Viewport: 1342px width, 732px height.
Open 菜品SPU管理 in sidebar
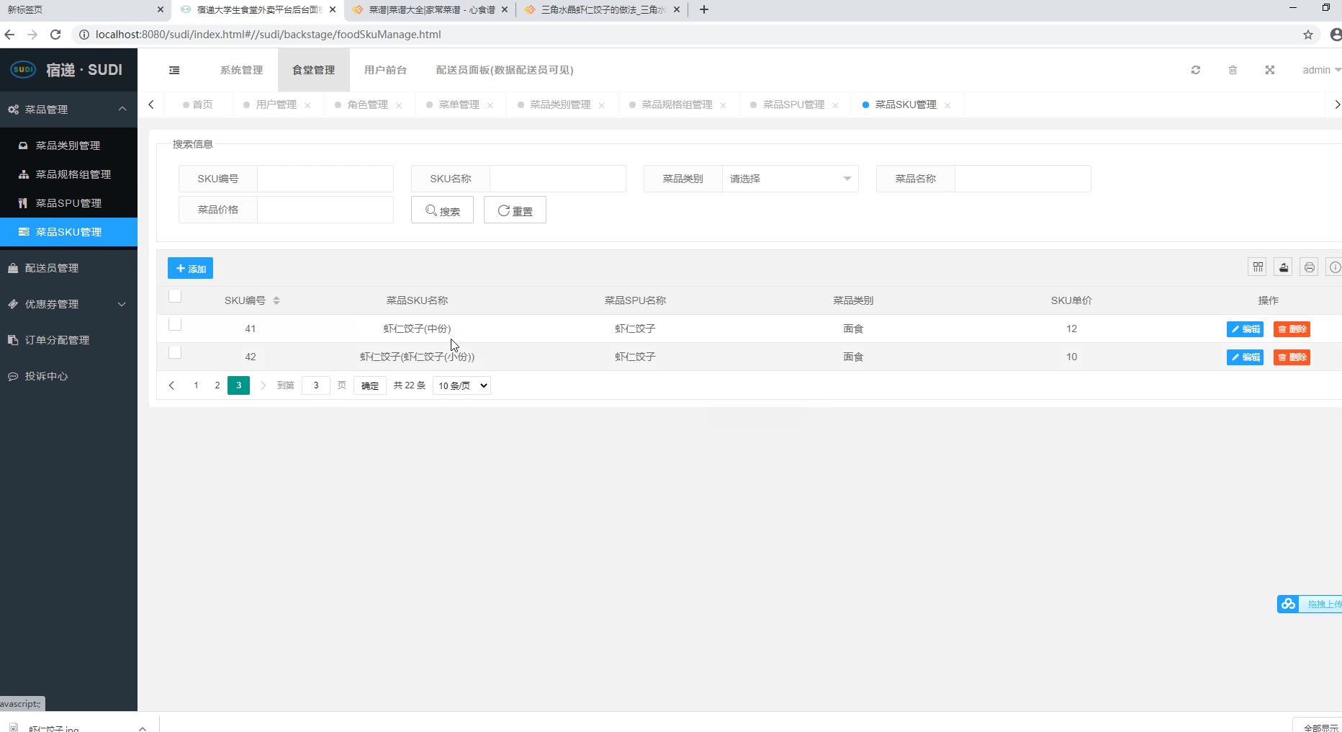point(68,203)
